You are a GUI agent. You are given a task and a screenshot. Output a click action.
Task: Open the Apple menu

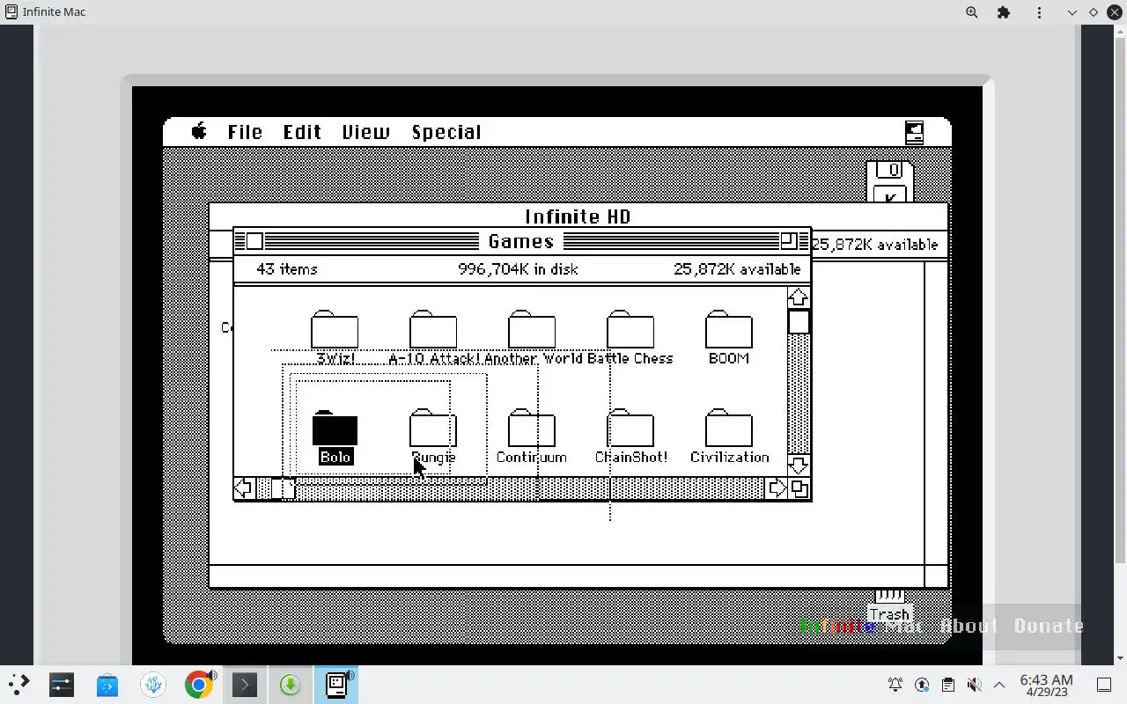pyautogui.click(x=199, y=132)
